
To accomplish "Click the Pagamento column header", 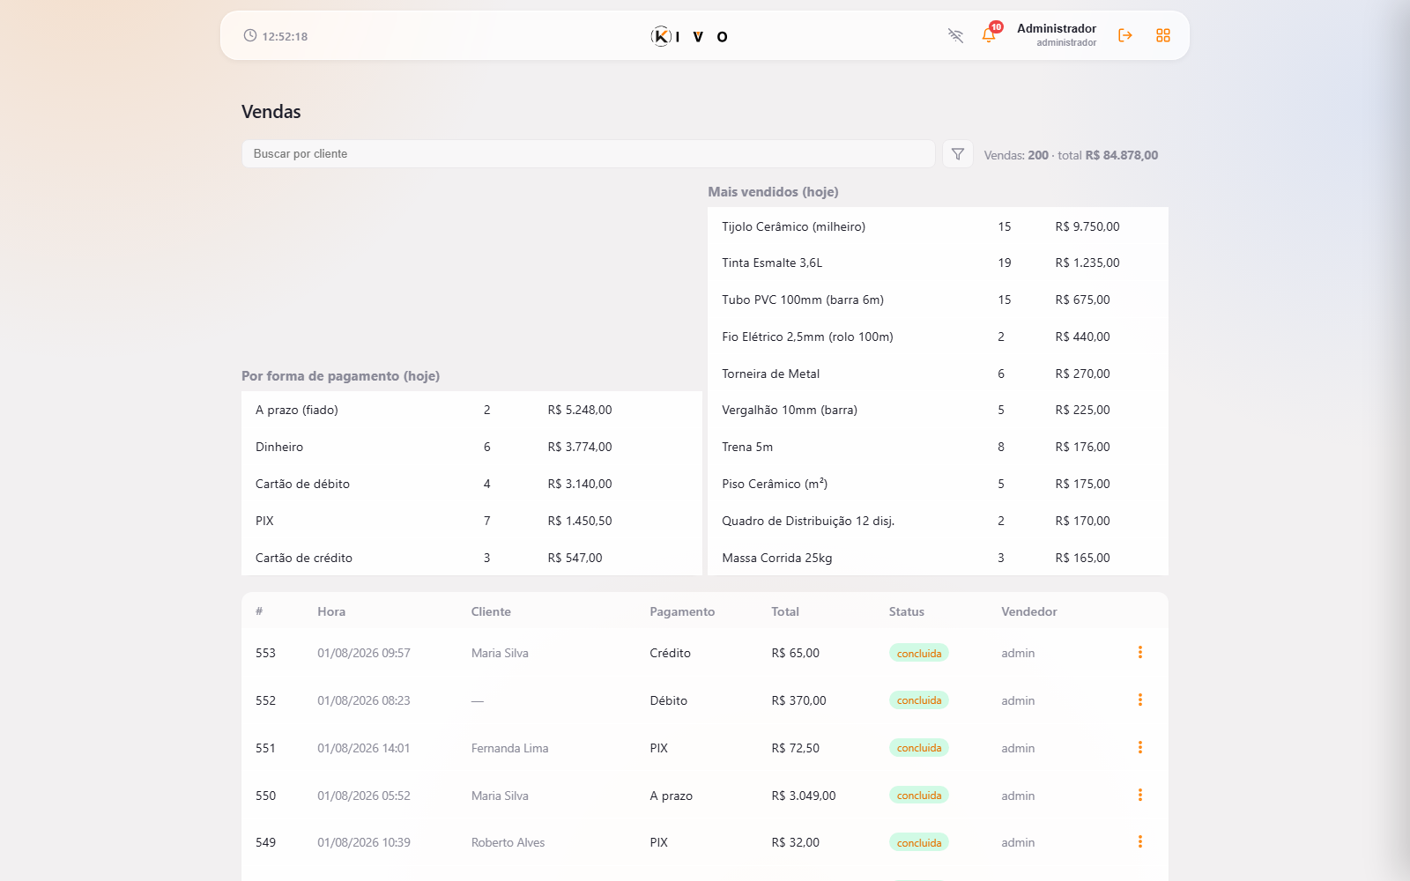I will coord(682,611).
